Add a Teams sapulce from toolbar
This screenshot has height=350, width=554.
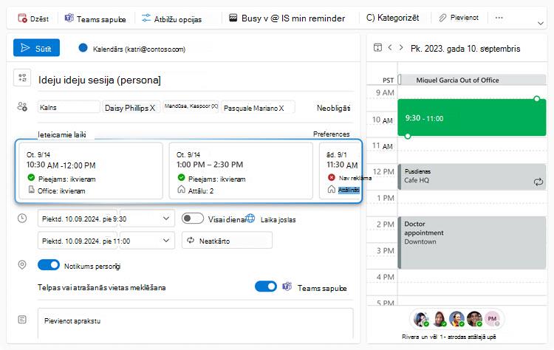click(95, 18)
